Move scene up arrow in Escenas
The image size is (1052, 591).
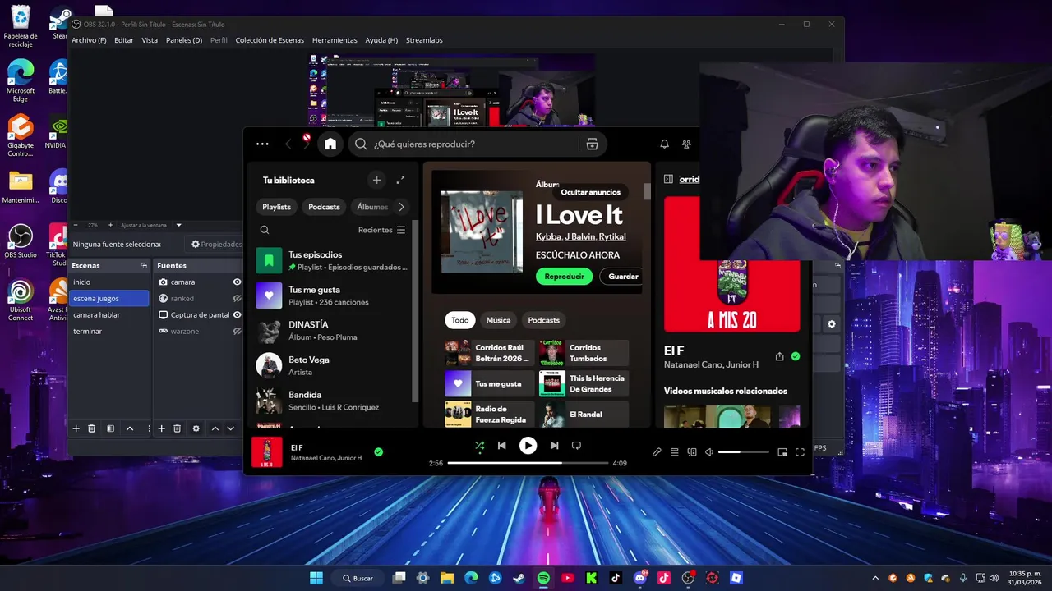click(130, 428)
